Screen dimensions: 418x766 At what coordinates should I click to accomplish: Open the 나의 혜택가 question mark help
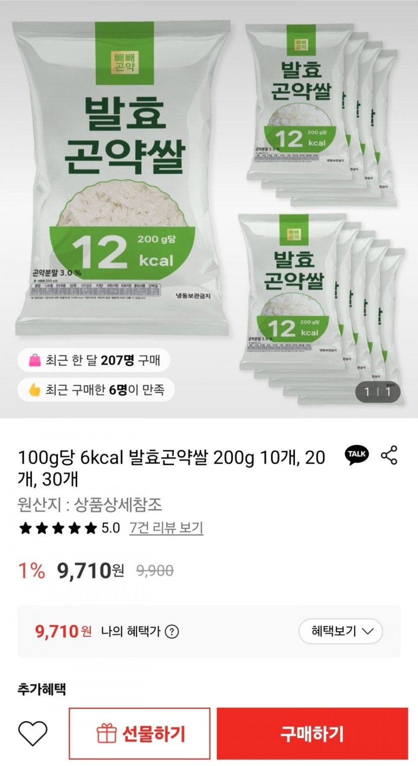pos(172,631)
